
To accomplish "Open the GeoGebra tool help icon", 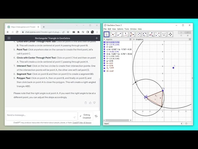I will [181, 36].
